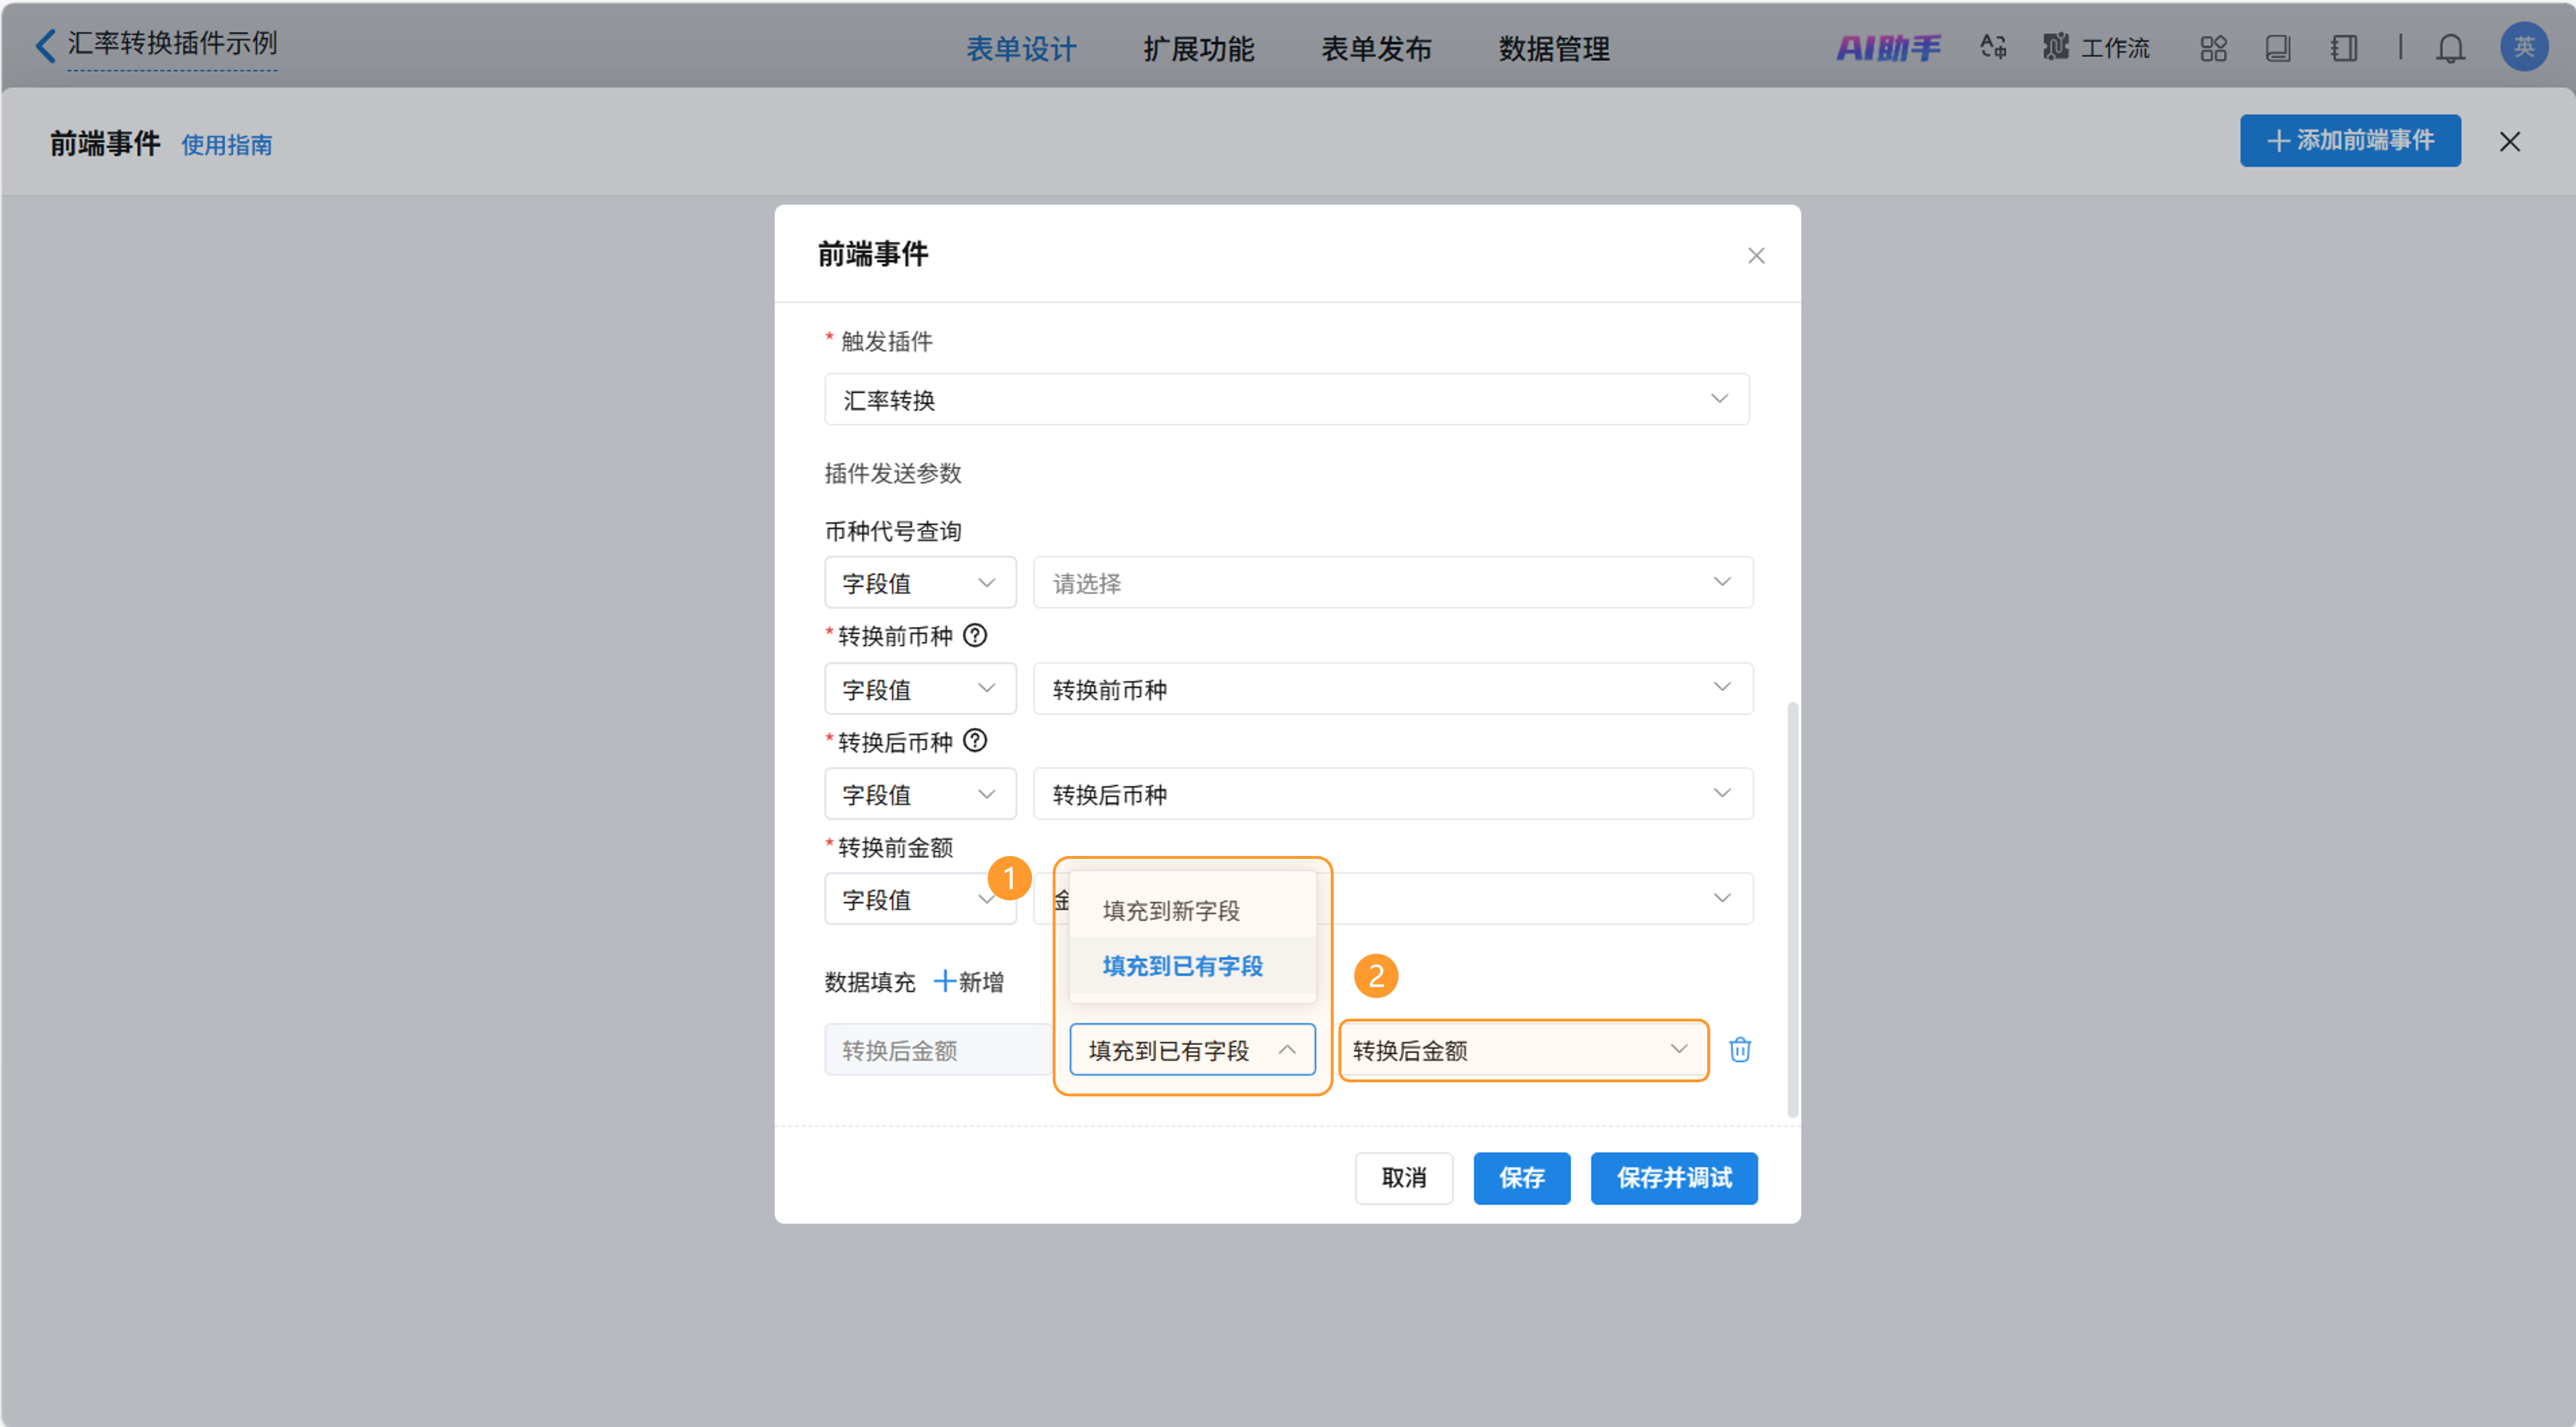Go back using the left arrow icon
The height and width of the screenshot is (1427, 2576).
(x=44, y=45)
